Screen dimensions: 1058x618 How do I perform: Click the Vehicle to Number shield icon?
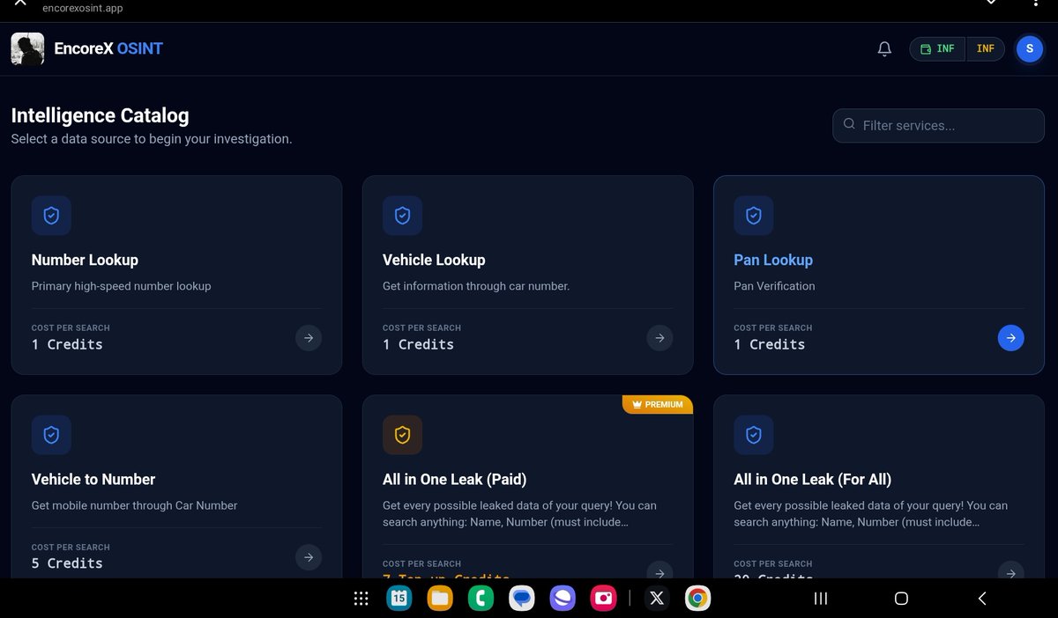click(x=51, y=435)
